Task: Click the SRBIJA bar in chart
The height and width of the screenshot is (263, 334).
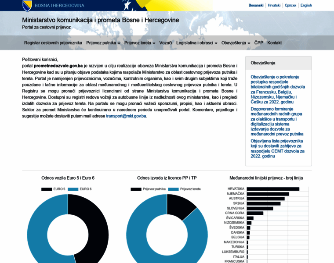Action: 264,203
